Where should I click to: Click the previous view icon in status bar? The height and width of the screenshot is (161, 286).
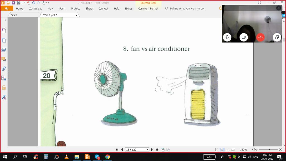coord(163,150)
